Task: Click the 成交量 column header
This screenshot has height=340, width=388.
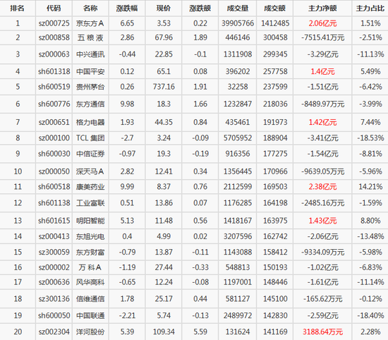Action: point(238,8)
